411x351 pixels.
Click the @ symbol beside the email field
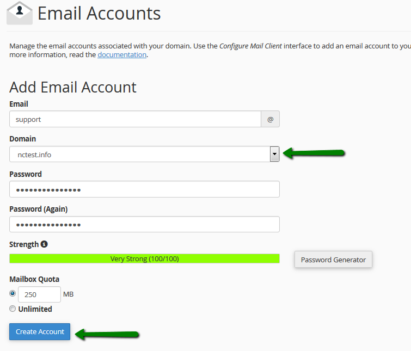(271, 119)
